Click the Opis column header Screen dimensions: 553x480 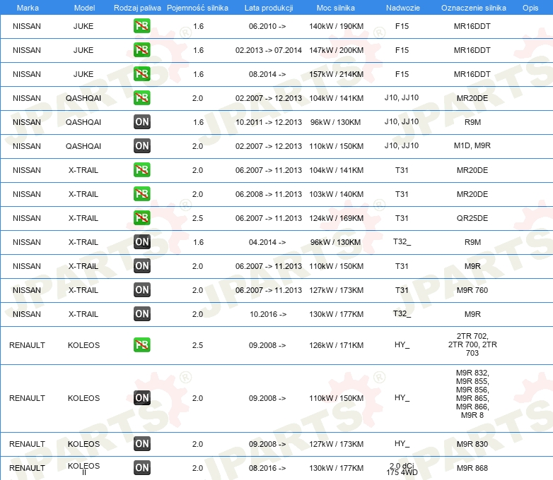pos(530,8)
